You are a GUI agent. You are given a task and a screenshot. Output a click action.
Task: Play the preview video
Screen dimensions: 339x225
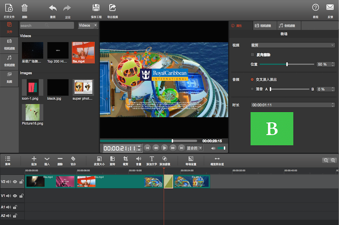pyautogui.click(x=164, y=148)
